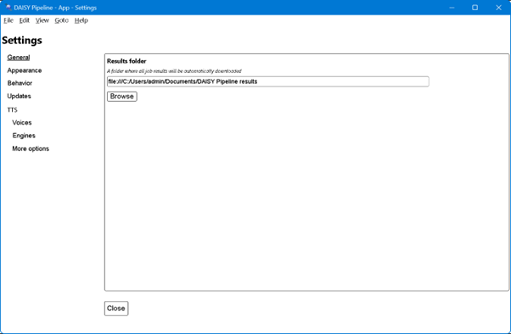Show TTS More options
511x334 pixels.
pyautogui.click(x=31, y=148)
